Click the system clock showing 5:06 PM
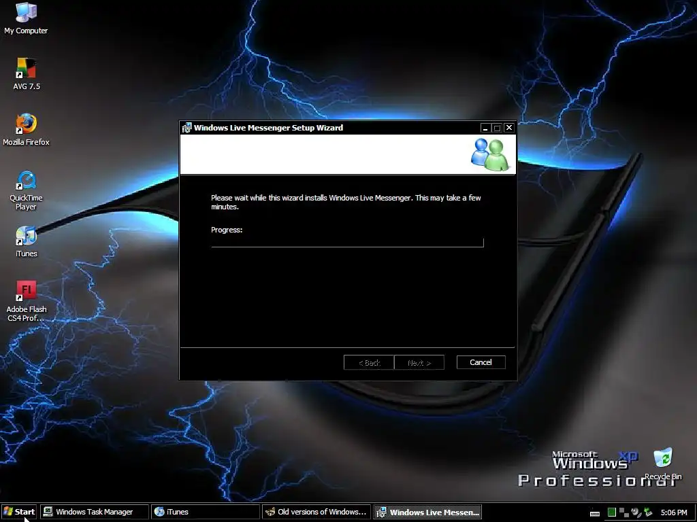The height and width of the screenshot is (522, 697). (x=673, y=512)
